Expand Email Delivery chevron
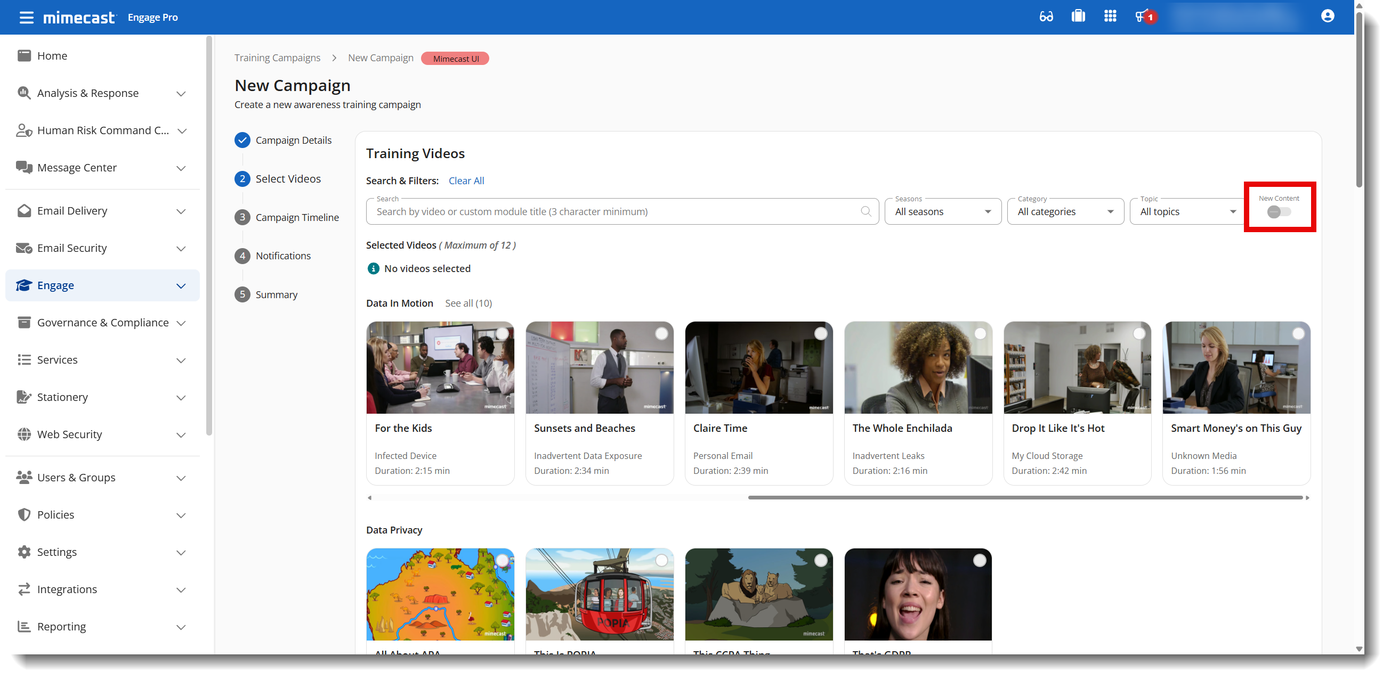Viewport: 1391px width, 681px height. (181, 211)
